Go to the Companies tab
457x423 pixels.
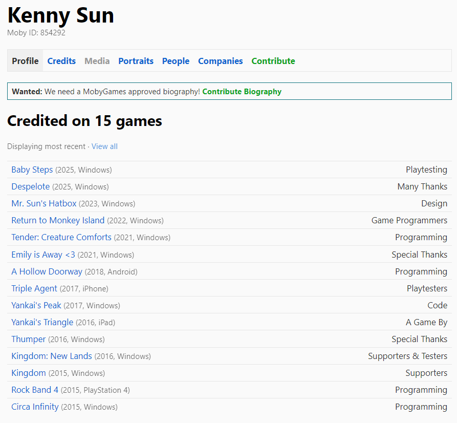tap(220, 61)
